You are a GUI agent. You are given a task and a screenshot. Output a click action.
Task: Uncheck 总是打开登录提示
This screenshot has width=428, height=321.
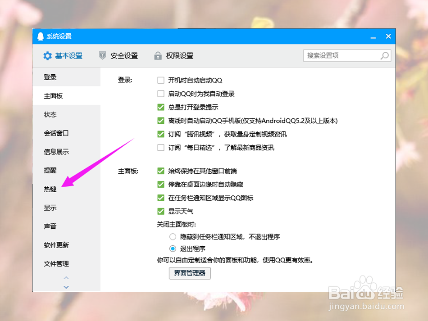click(x=161, y=107)
